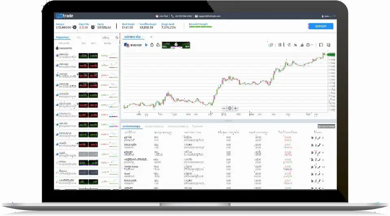
Task: Edit the Hargreaves Lansdown trade with the pencil icon
Action: coord(319,160)
